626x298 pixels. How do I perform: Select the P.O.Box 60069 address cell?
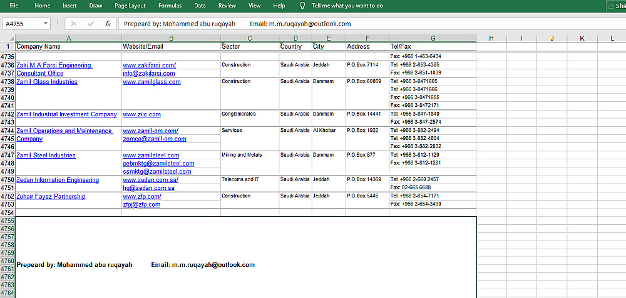click(367, 94)
